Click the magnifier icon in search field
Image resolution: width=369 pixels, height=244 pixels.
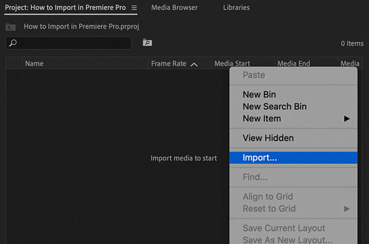[13, 44]
